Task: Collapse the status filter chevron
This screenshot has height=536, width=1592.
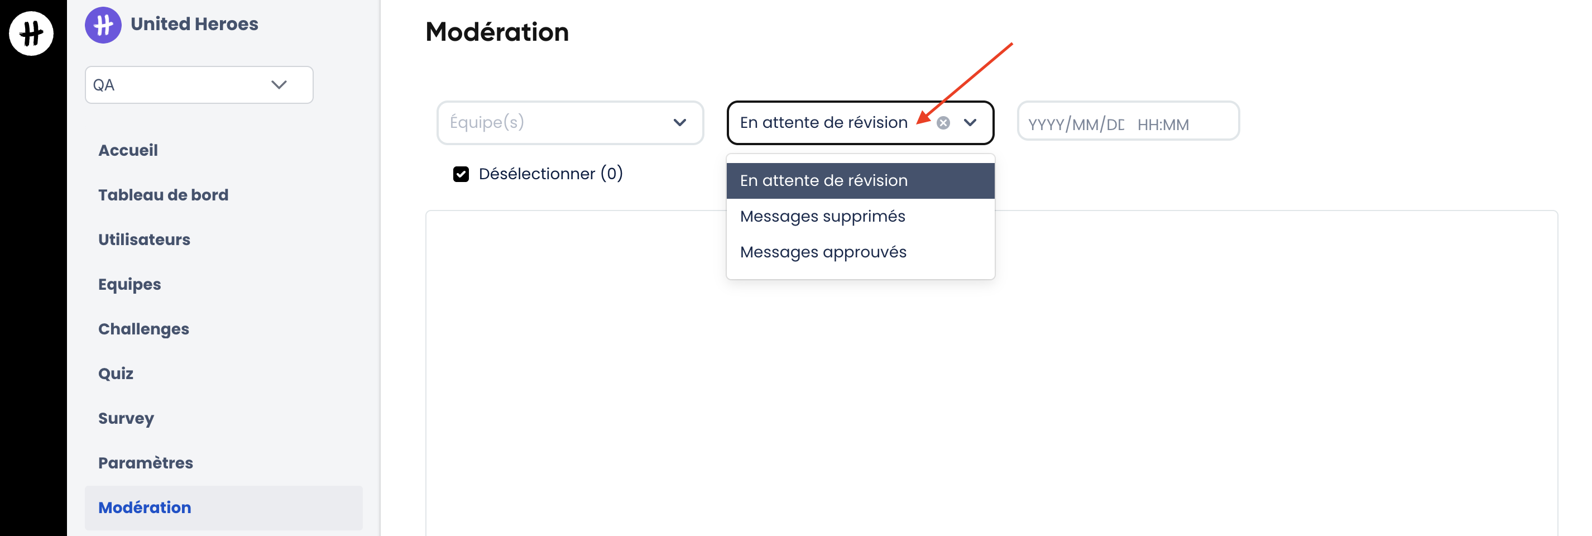Action: (970, 123)
